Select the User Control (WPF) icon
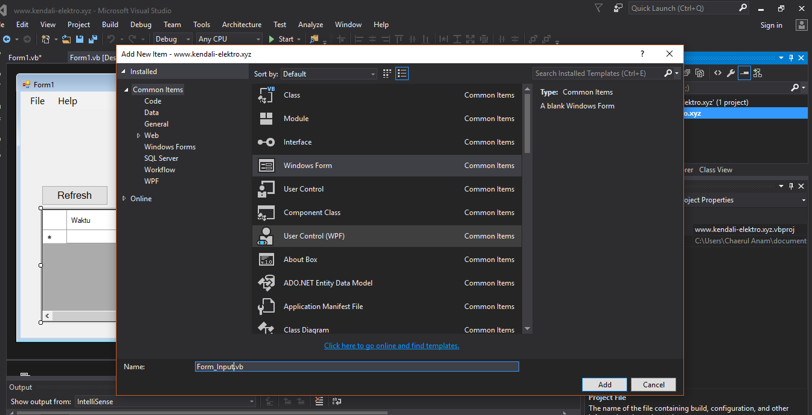The height and width of the screenshot is (415, 812). (266, 236)
